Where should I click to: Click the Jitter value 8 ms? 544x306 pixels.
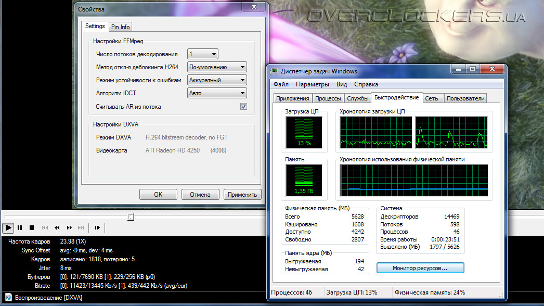[66, 268]
